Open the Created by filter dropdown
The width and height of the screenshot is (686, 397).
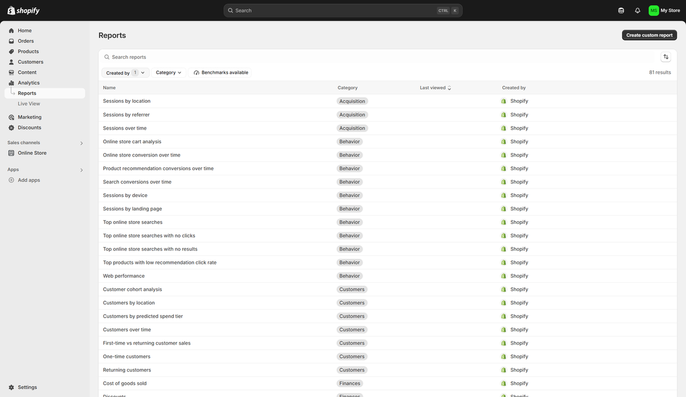tap(125, 73)
